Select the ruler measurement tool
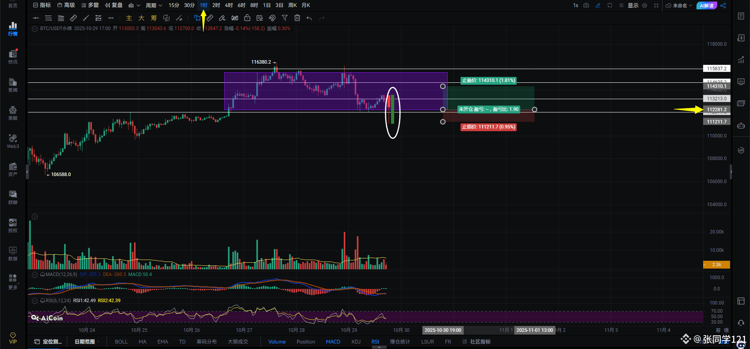The width and height of the screenshot is (750, 349). 73,18
